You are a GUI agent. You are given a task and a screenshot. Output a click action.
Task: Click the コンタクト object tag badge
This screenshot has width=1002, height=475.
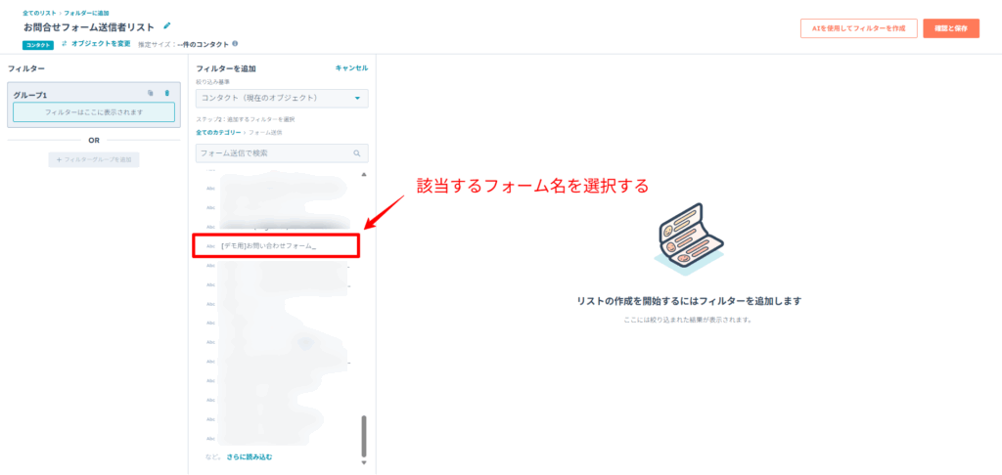point(38,45)
